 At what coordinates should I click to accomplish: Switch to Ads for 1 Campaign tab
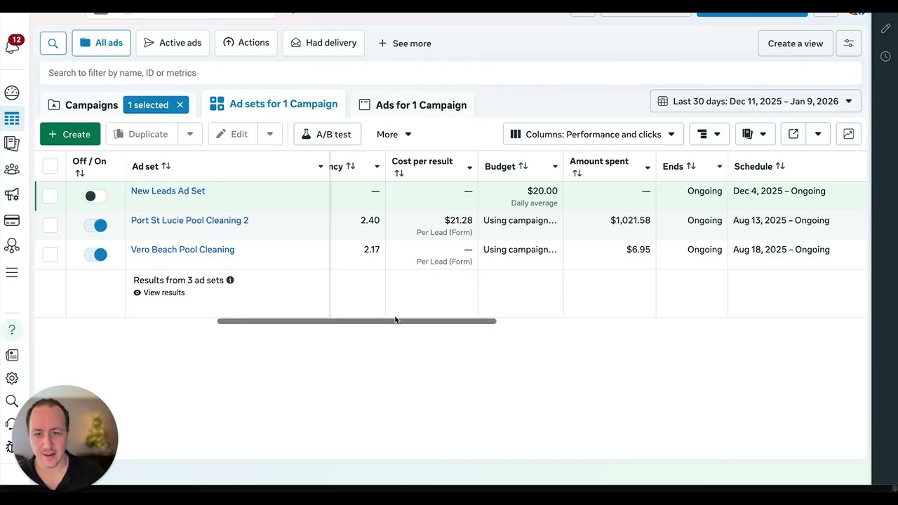[x=413, y=105]
